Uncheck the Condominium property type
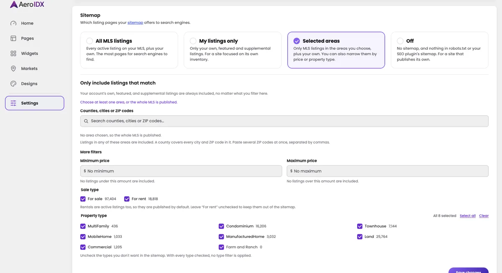The width and height of the screenshot is (502, 273). 221,226
